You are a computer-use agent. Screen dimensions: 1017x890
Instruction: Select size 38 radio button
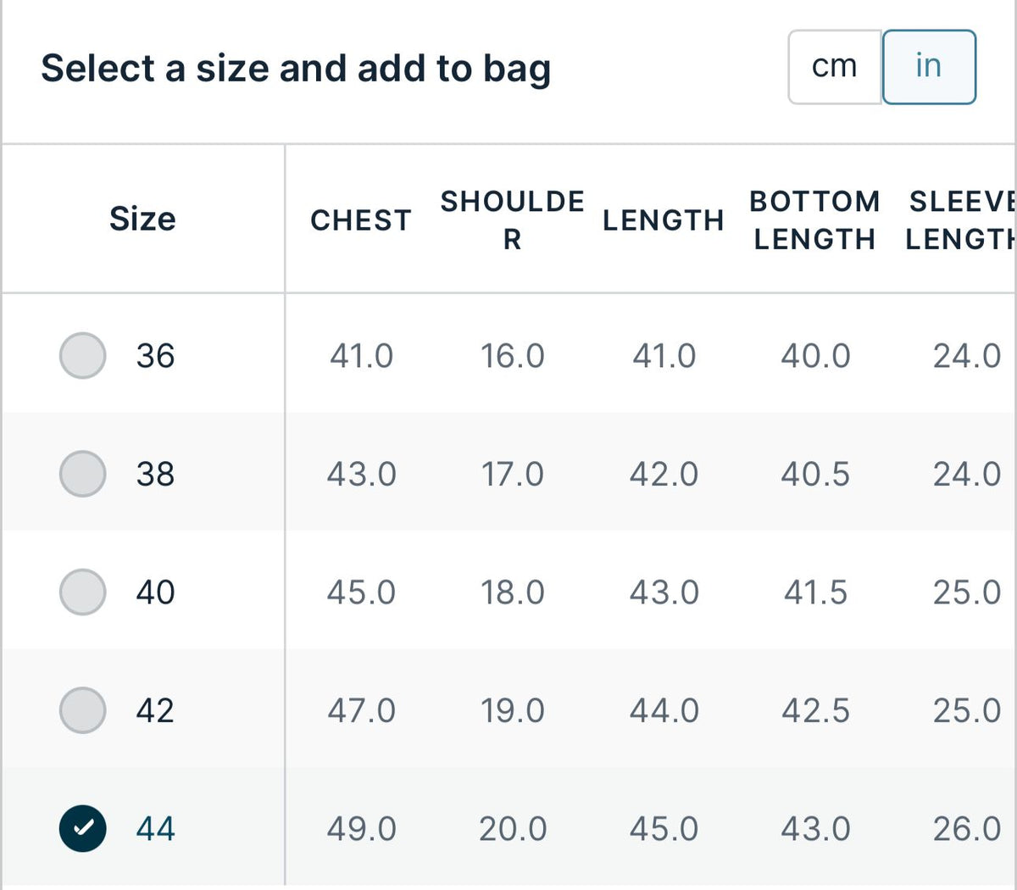pyautogui.click(x=82, y=473)
